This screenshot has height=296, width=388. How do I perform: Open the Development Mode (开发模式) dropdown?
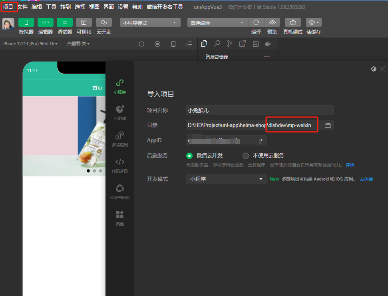click(226, 179)
